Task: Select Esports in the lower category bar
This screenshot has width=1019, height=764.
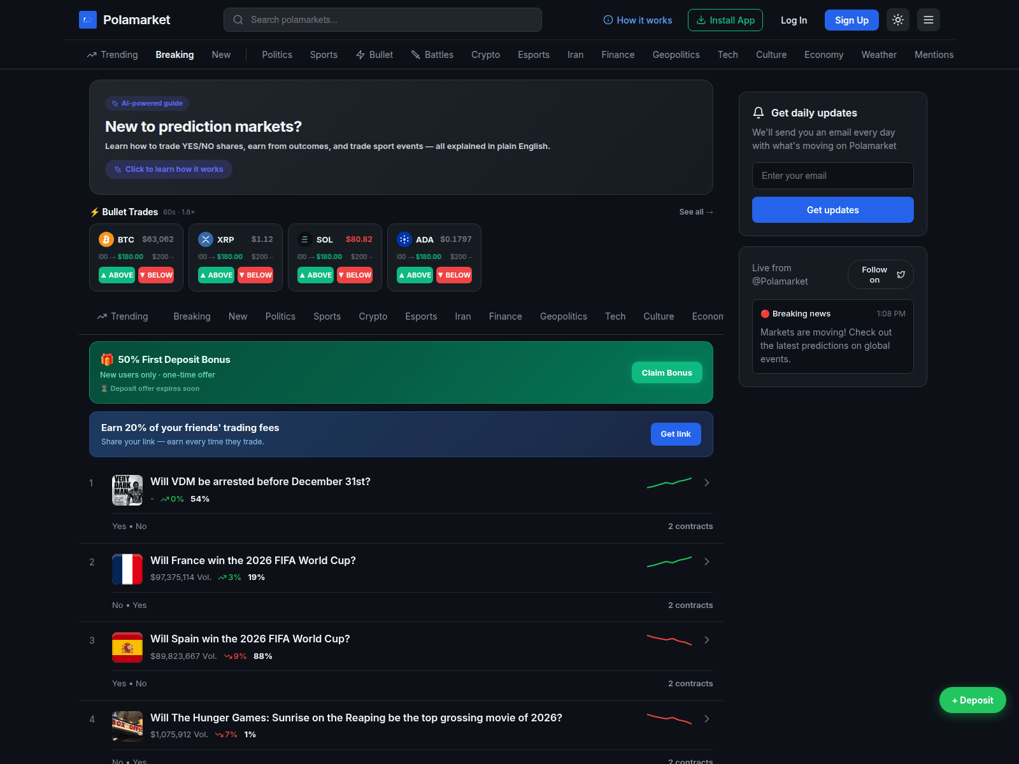Action: 421,316
